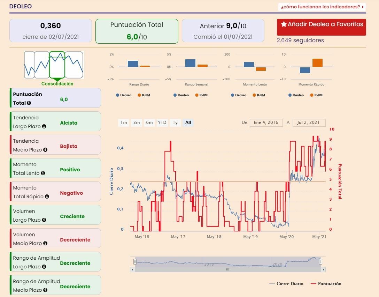
Task: Click the end date field Jul 2, 2021
Action: tap(309, 122)
